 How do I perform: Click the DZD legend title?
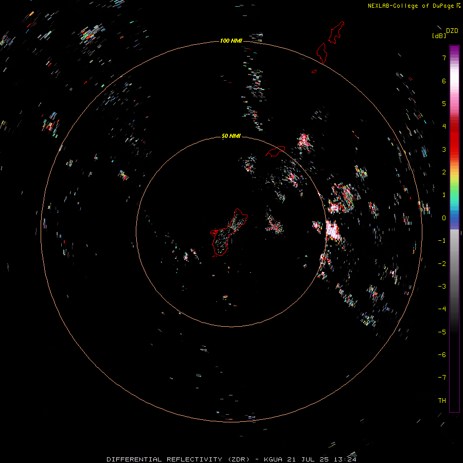(452, 31)
